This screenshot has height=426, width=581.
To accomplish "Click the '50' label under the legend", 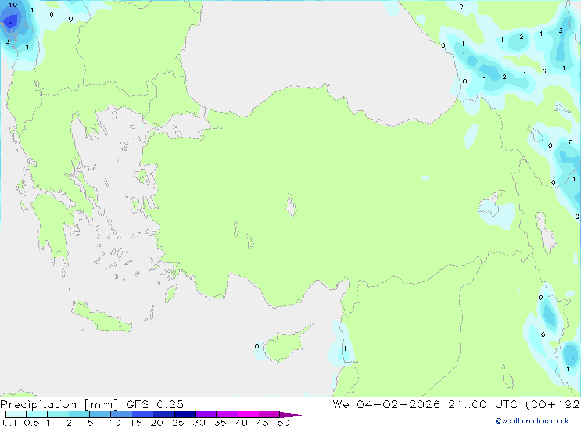I will tap(284, 423).
